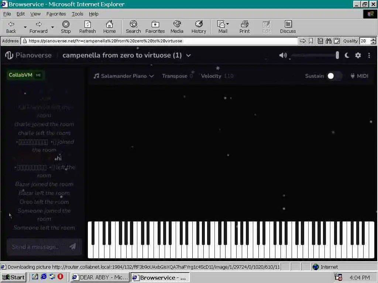Click the binoculars find icon
This screenshot has width=378, height=283.
pos(328,41)
